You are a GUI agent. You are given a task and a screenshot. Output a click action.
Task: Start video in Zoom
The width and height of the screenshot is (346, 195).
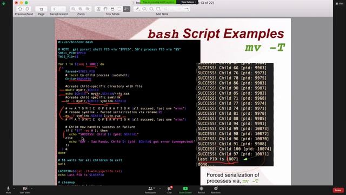25,190
